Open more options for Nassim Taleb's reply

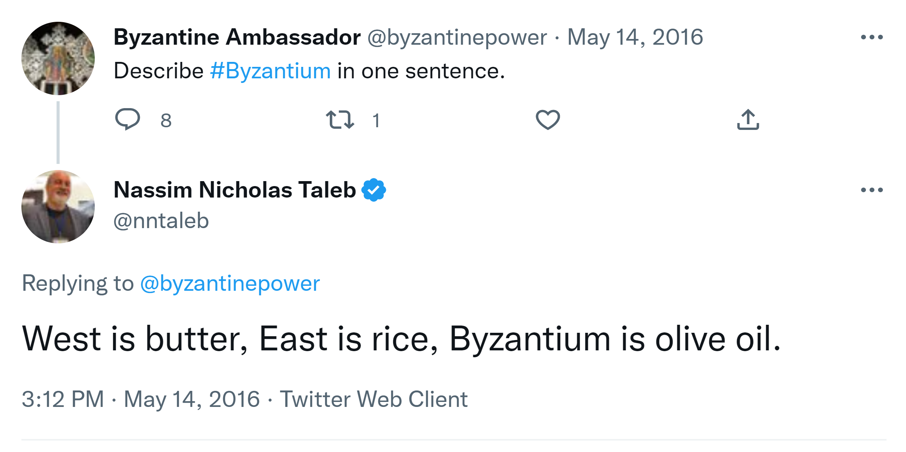872,190
